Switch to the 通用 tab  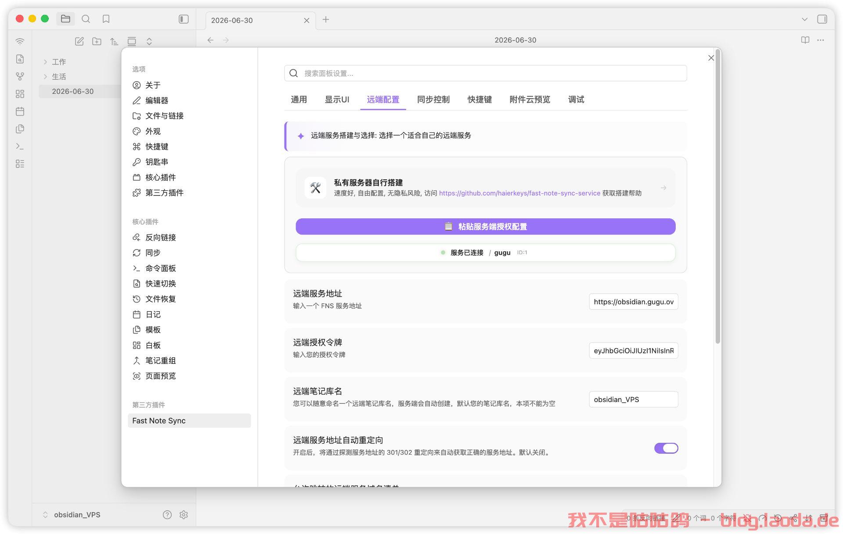click(x=299, y=100)
